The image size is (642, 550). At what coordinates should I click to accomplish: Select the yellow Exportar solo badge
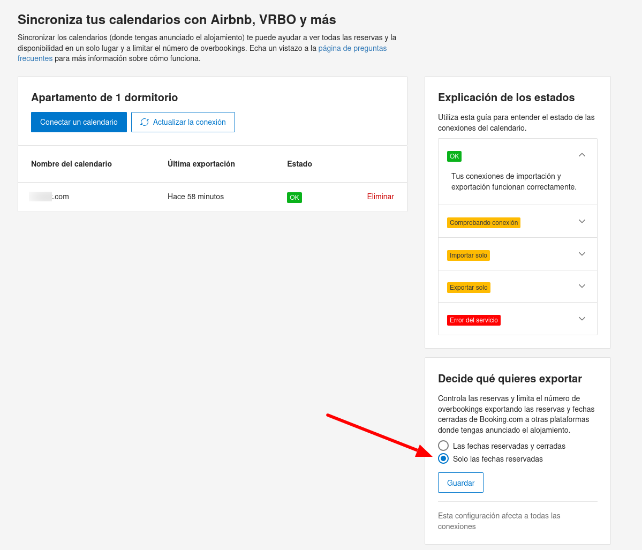[469, 288]
